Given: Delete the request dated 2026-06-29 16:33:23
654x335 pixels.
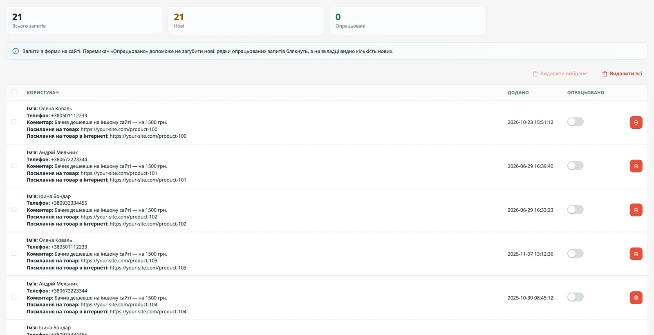Looking at the screenshot, I should (x=636, y=210).
